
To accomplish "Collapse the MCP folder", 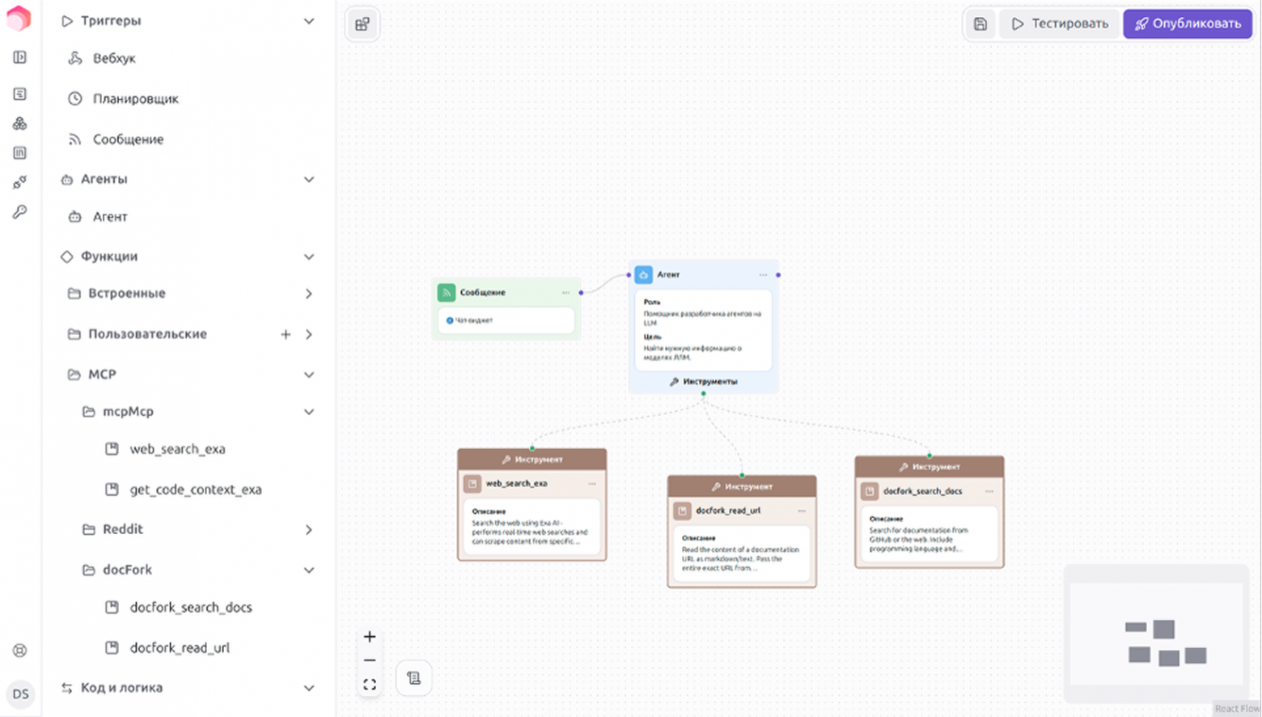I will pyautogui.click(x=309, y=375).
